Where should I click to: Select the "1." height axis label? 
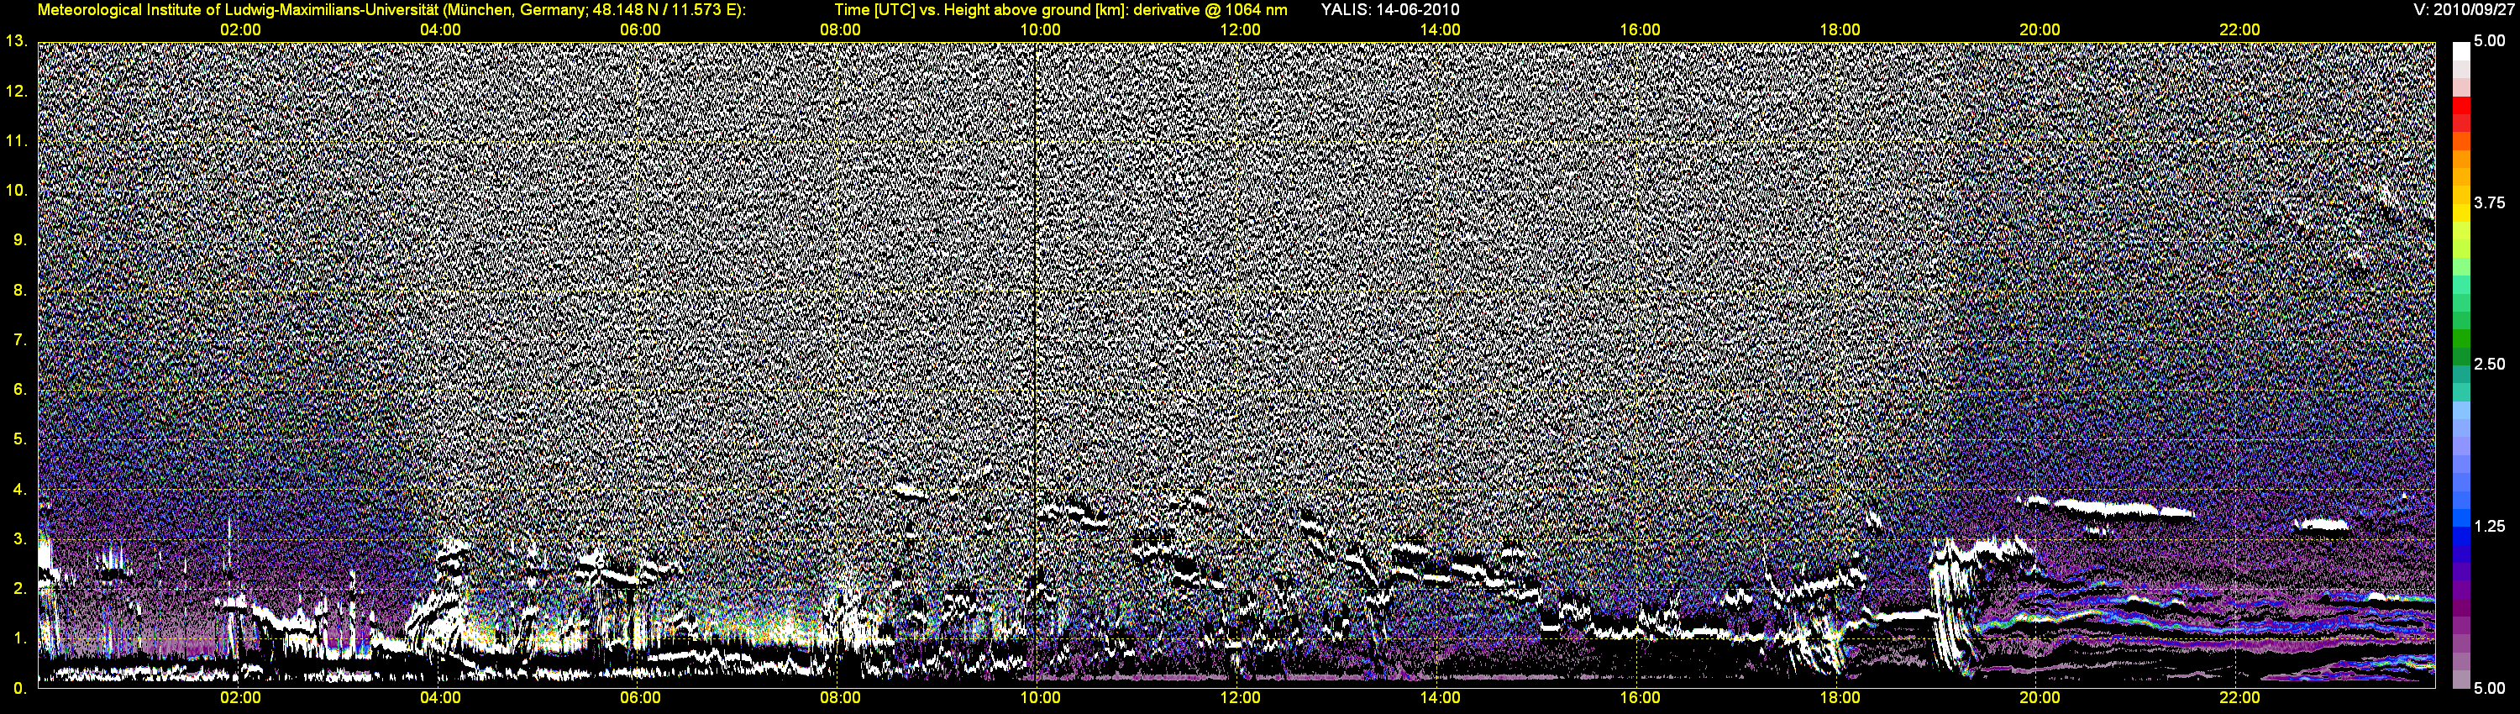pos(19,638)
